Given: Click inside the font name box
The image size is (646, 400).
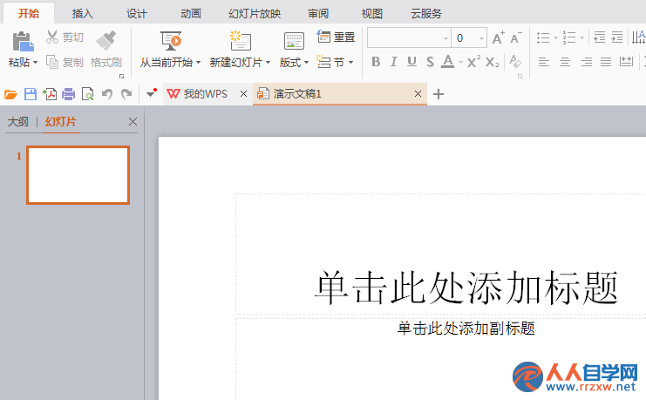Looking at the screenshot, I should [405, 38].
